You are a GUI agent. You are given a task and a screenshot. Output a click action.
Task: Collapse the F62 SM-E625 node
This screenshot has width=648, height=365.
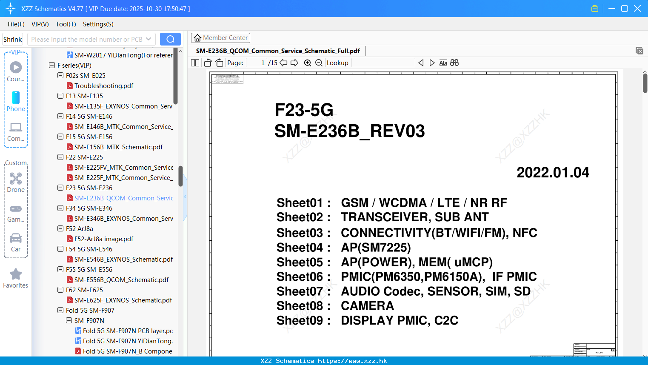(60, 290)
